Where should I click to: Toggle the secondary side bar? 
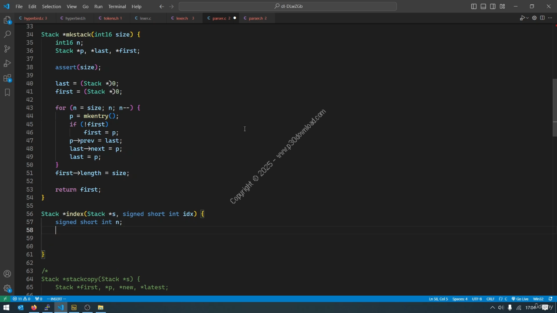[493, 7]
